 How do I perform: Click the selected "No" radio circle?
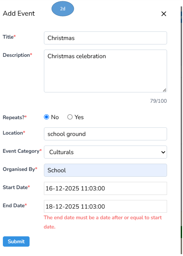click(47, 117)
